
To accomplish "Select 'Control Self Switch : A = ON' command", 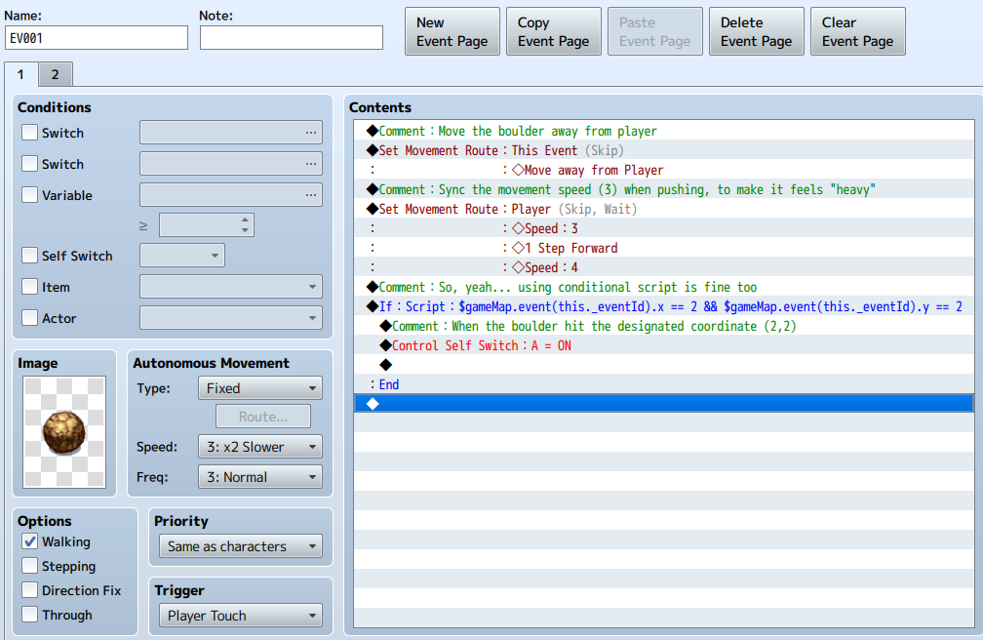I will click(x=664, y=345).
